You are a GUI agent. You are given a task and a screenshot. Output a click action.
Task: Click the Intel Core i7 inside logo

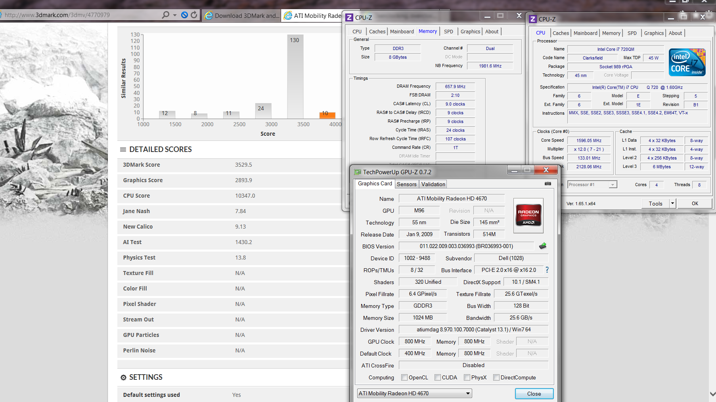[687, 62]
